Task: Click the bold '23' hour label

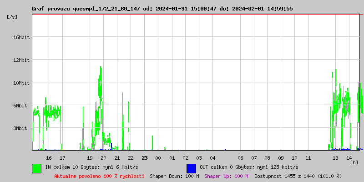Action: 144,158
